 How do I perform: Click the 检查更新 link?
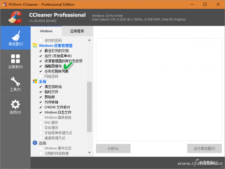click(208, 162)
